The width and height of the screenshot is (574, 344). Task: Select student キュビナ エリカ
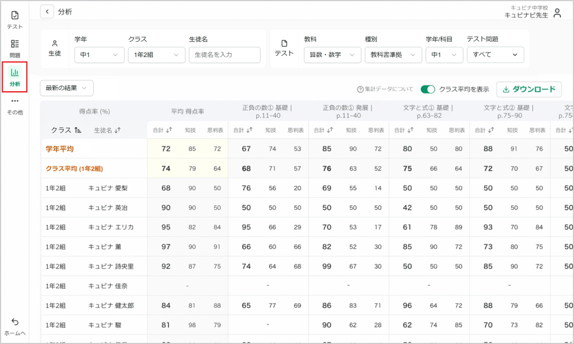point(111,227)
